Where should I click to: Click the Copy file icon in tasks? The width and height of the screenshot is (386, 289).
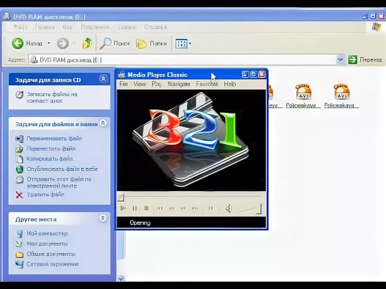(19, 159)
